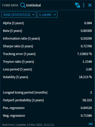Click the search magnifier icon beside UniGlobal

coord(23,5)
